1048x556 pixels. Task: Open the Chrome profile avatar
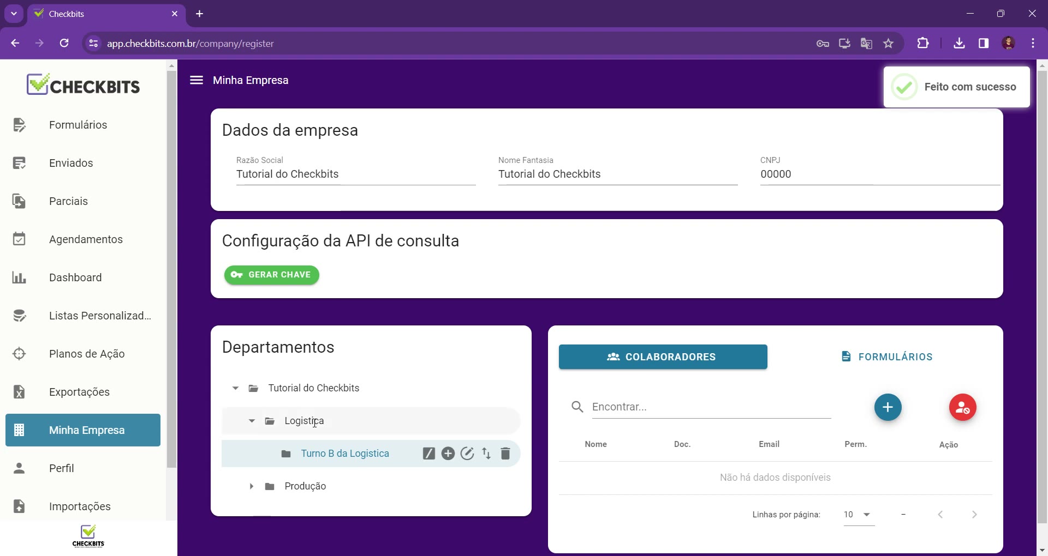pyautogui.click(x=1009, y=43)
